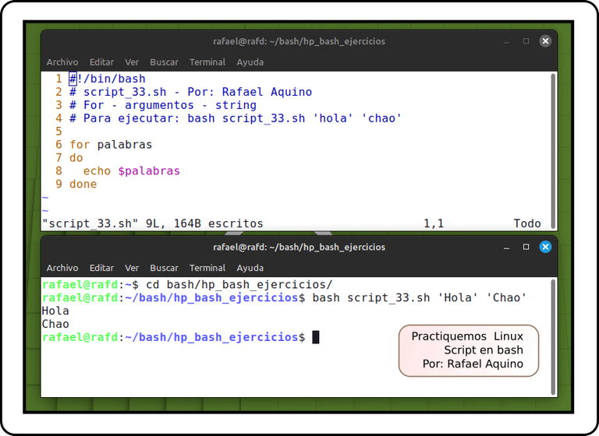Open Terminal menu in upper terminal window

click(207, 62)
